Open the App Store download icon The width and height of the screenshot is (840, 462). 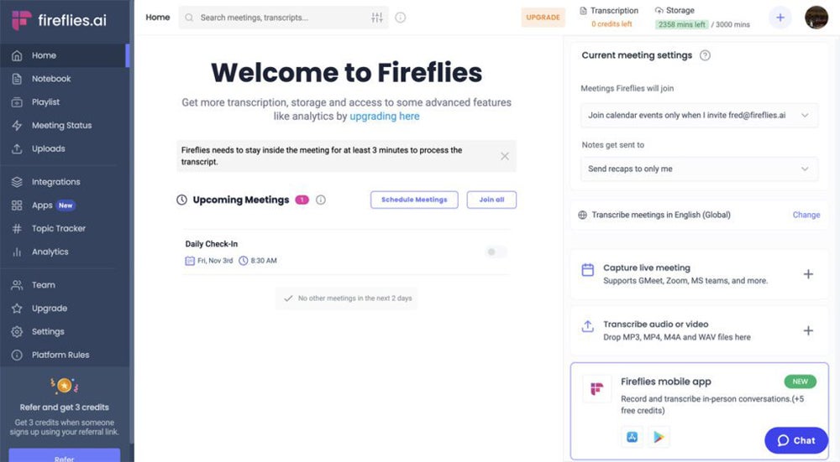pyautogui.click(x=632, y=437)
